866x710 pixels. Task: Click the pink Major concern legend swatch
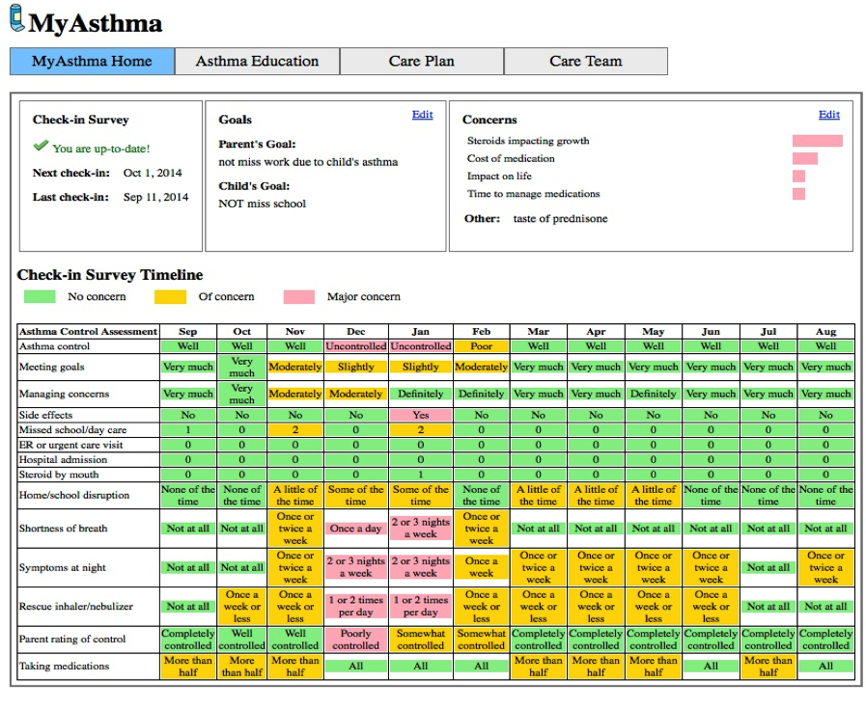tap(299, 297)
